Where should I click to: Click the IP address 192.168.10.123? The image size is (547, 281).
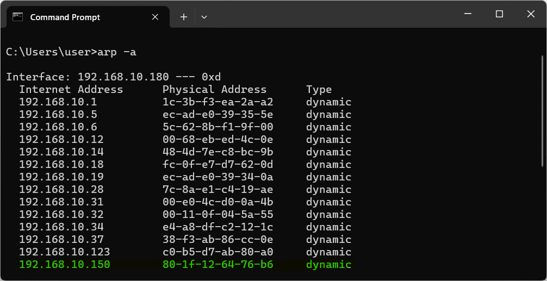pos(64,252)
